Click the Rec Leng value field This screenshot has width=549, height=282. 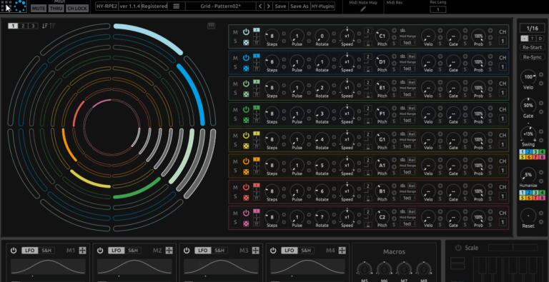tap(437, 9)
